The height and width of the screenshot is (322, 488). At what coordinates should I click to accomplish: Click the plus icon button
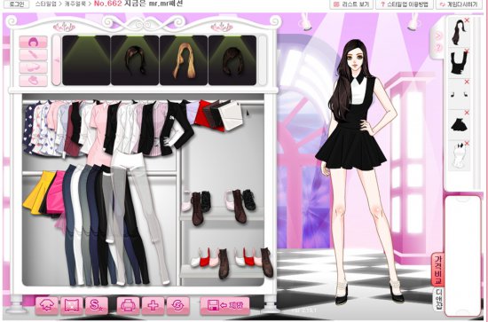(x=153, y=305)
